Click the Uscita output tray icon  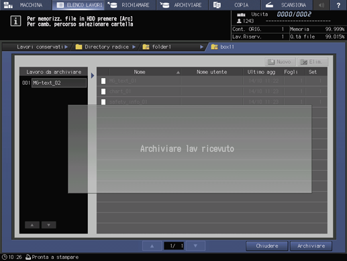coord(241,15)
